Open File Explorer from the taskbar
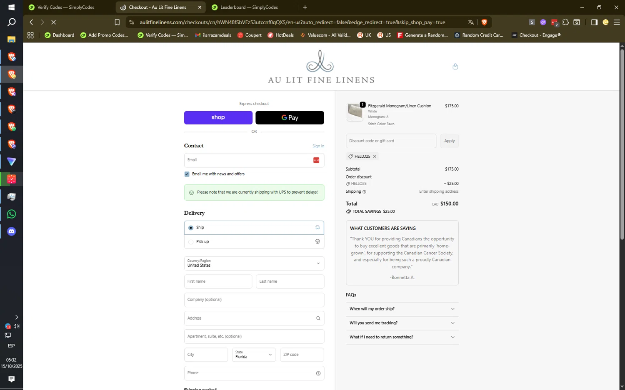Screen dimensions: 625x390 click(11, 39)
